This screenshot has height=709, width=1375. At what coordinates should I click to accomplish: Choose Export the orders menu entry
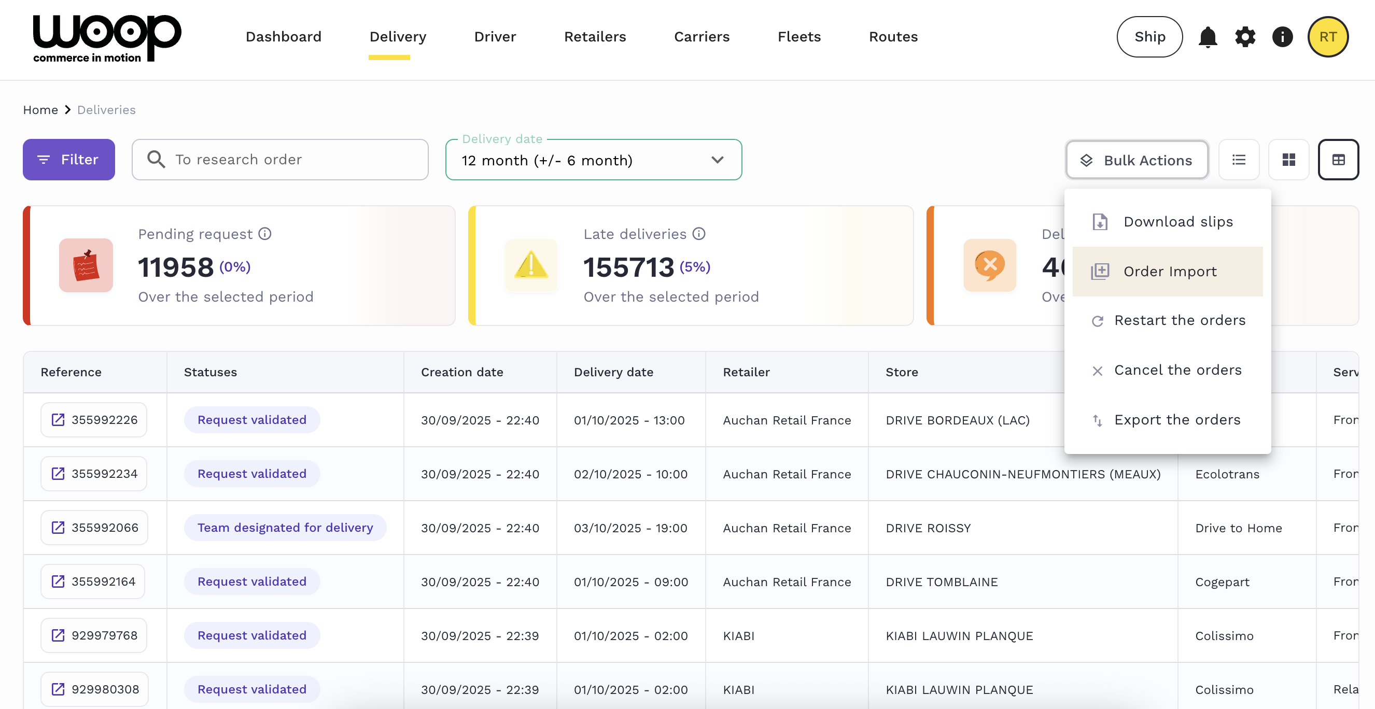coord(1176,420)
